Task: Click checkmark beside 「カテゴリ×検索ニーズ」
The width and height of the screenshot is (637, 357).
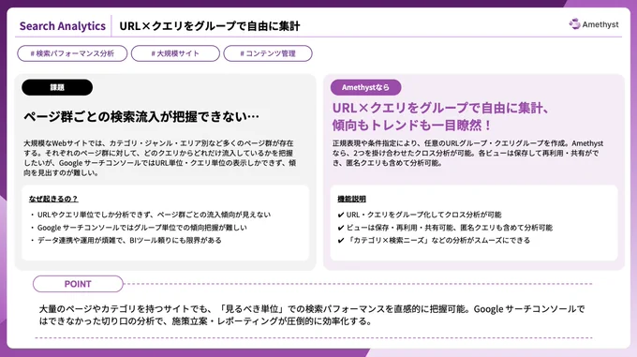Action: click(341, 241)
